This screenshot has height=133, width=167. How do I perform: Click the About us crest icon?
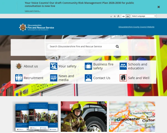(19, 66)
